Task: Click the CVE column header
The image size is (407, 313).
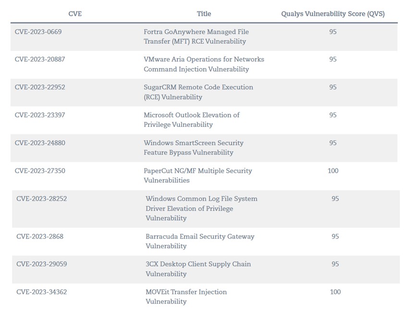Action: coord(75,14)
